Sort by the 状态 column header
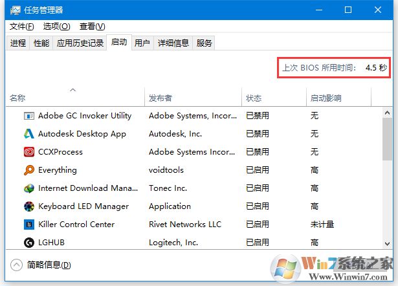398x286 pixels. pyautogui.click(x=274, y=97)
